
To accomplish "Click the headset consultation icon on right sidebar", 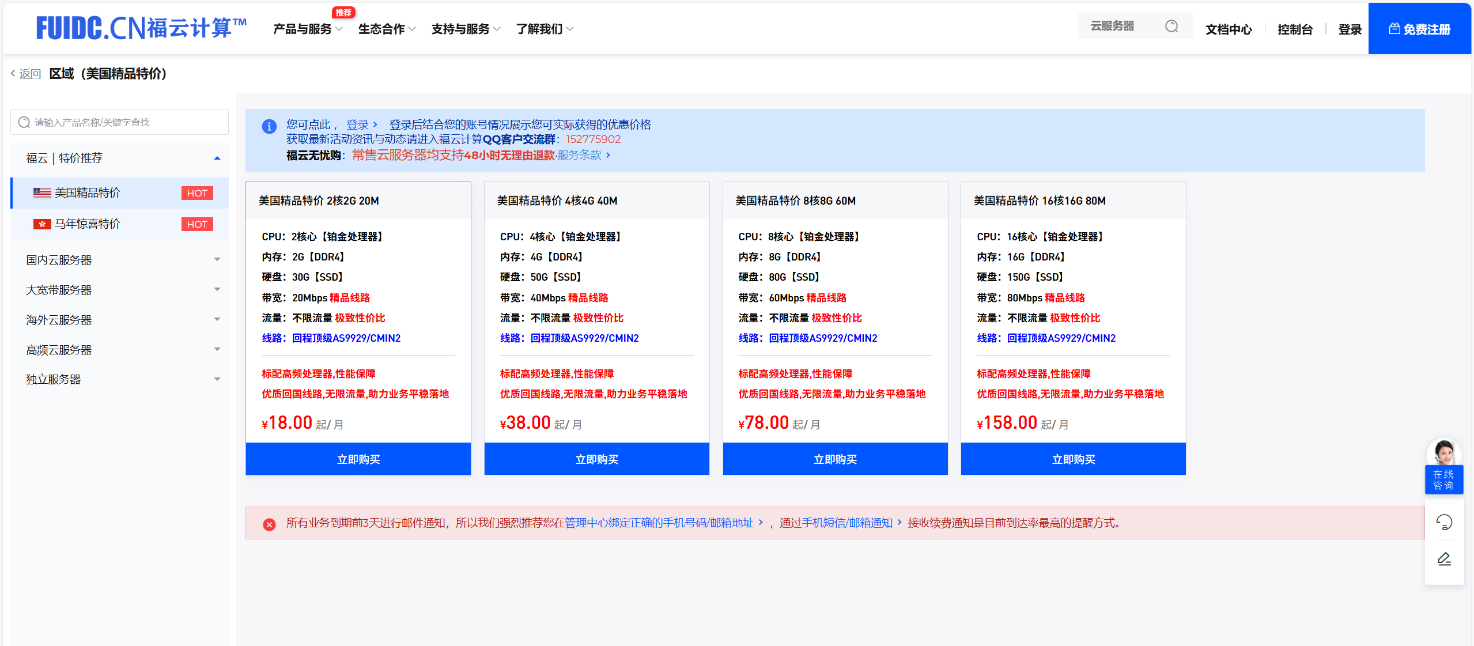I will click(1443, 522).
